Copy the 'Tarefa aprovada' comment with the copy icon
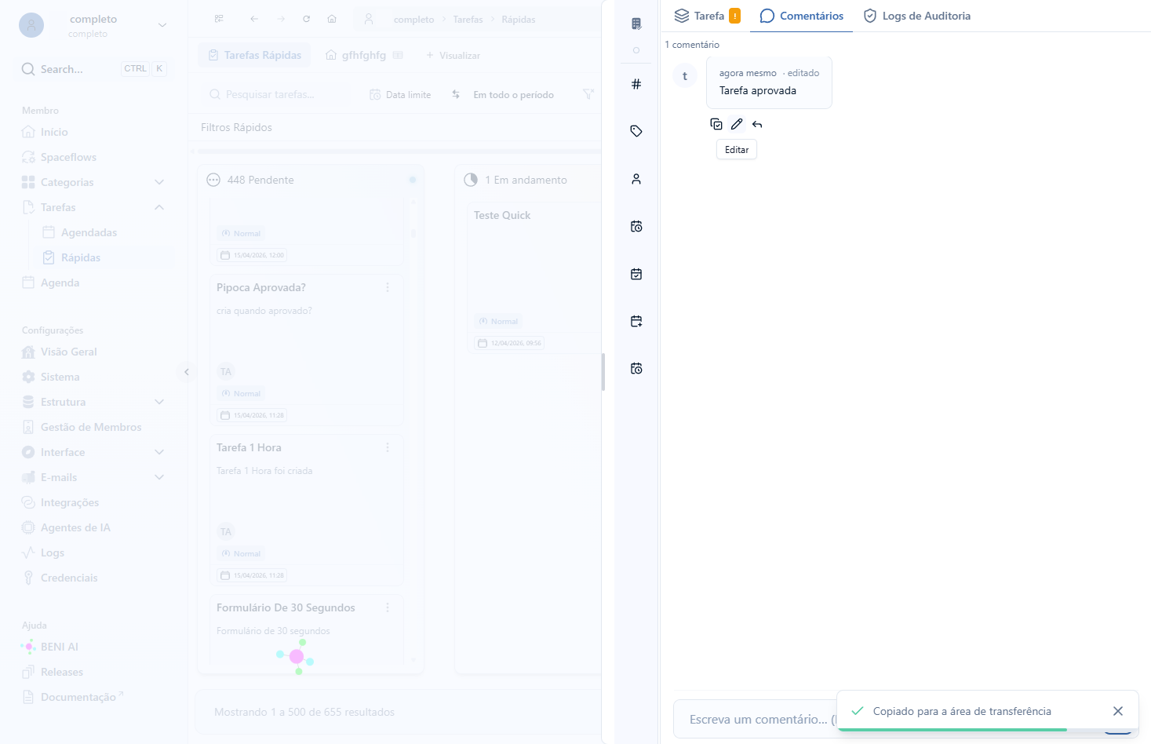Viewport: 1151px width, 744px height. (716, 124)
